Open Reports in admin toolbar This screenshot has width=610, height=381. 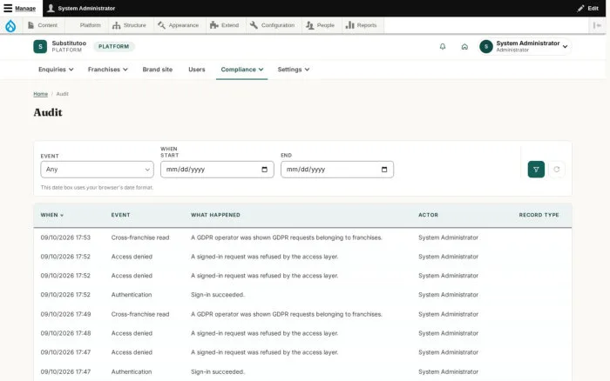[362, 25]
